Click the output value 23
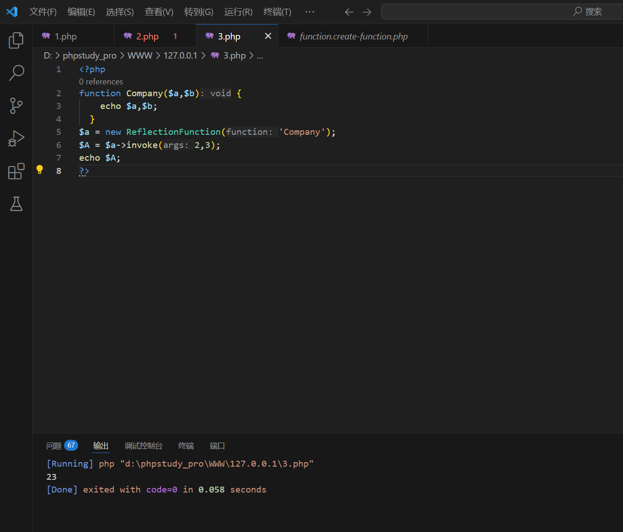 click(51, 477)
